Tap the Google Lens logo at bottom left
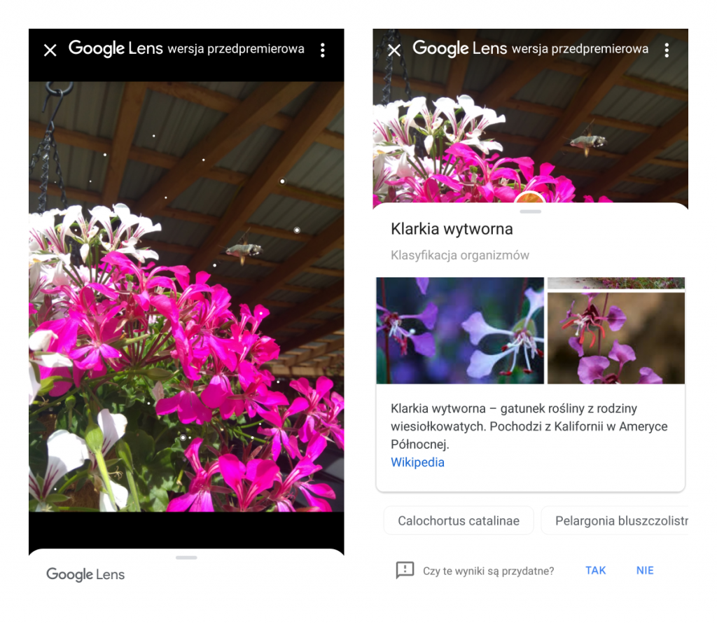 tap(85, 574)
